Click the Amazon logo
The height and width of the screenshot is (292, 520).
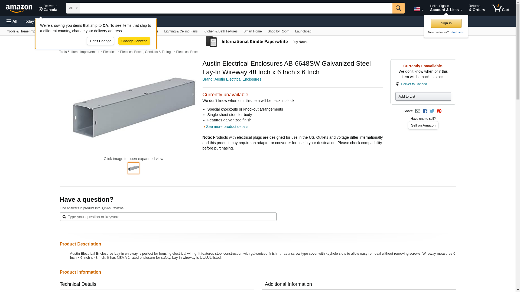click(19, 8)
